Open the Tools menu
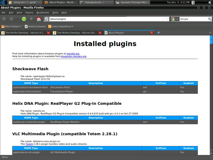This screenshot has height=160, width=213. tap(55, 13)
